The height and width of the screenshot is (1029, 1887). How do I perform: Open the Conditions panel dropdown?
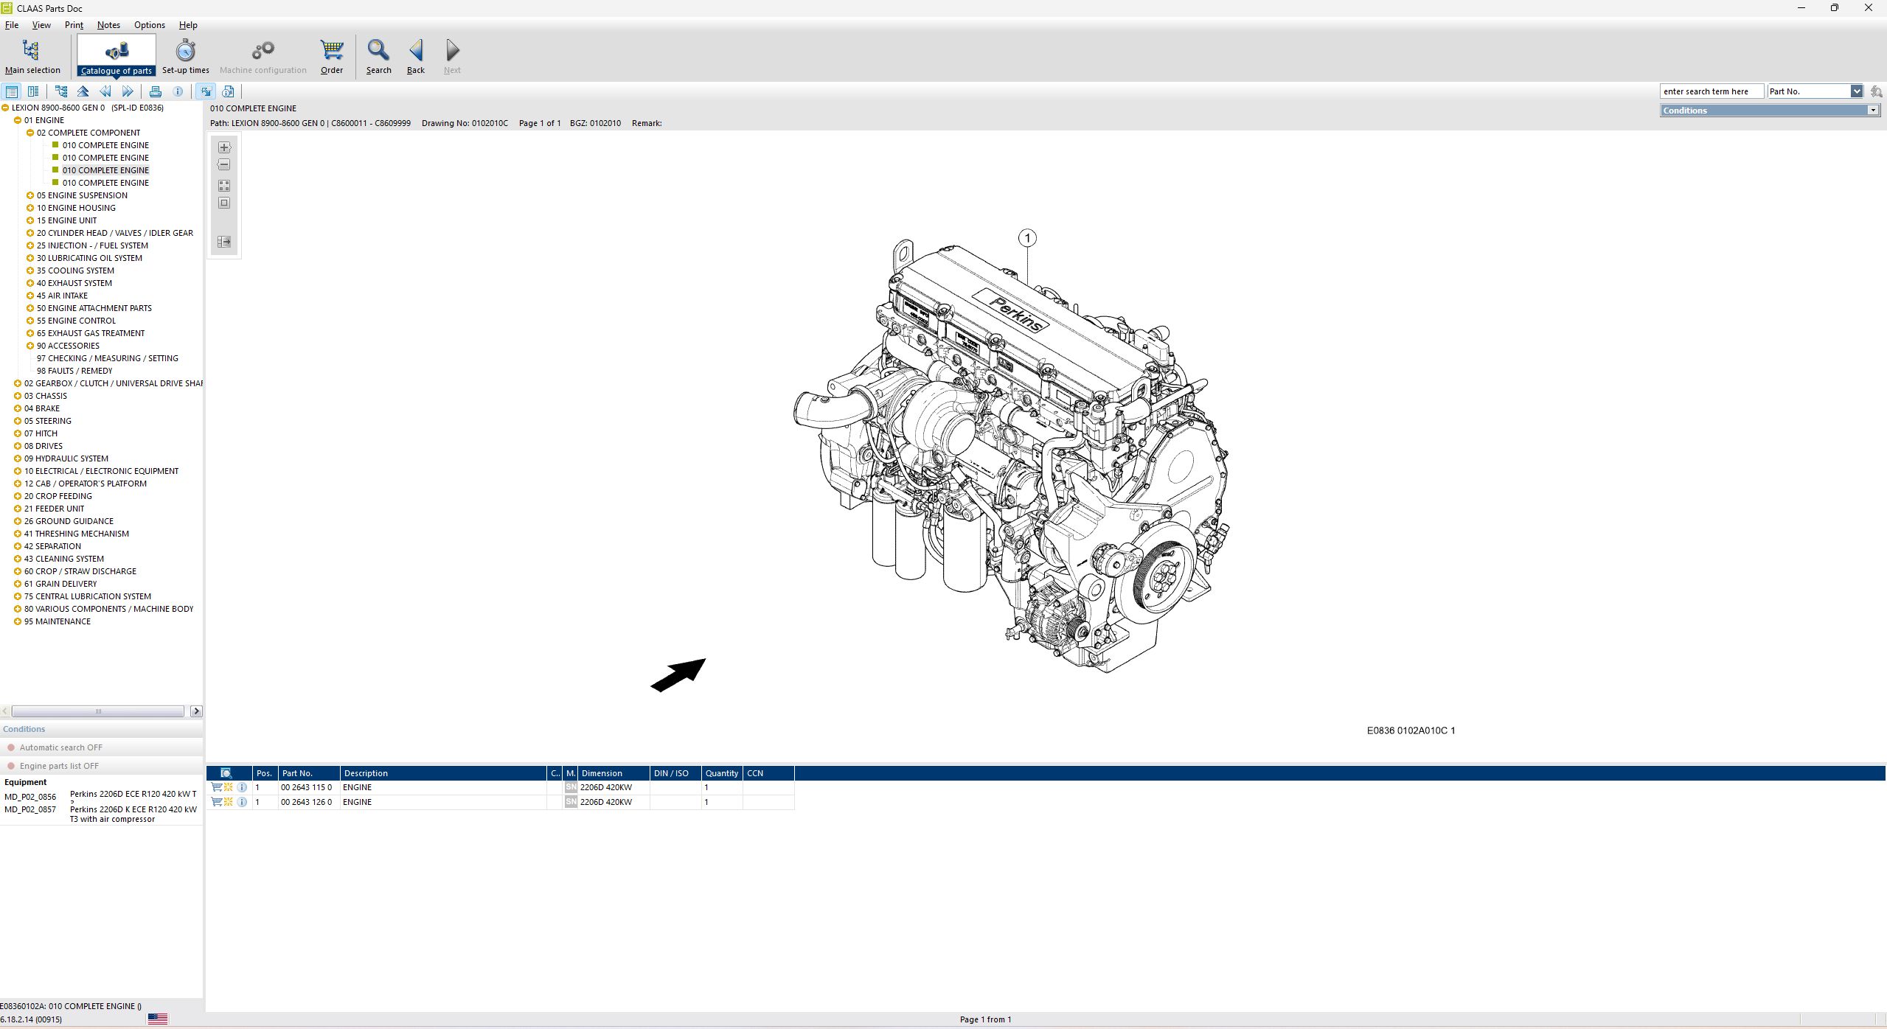(x=1874, y=110)
